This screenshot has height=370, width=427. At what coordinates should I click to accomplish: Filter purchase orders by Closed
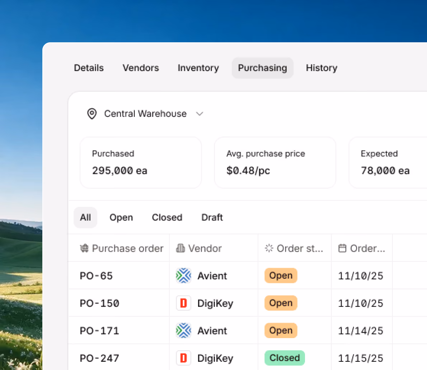167,217
